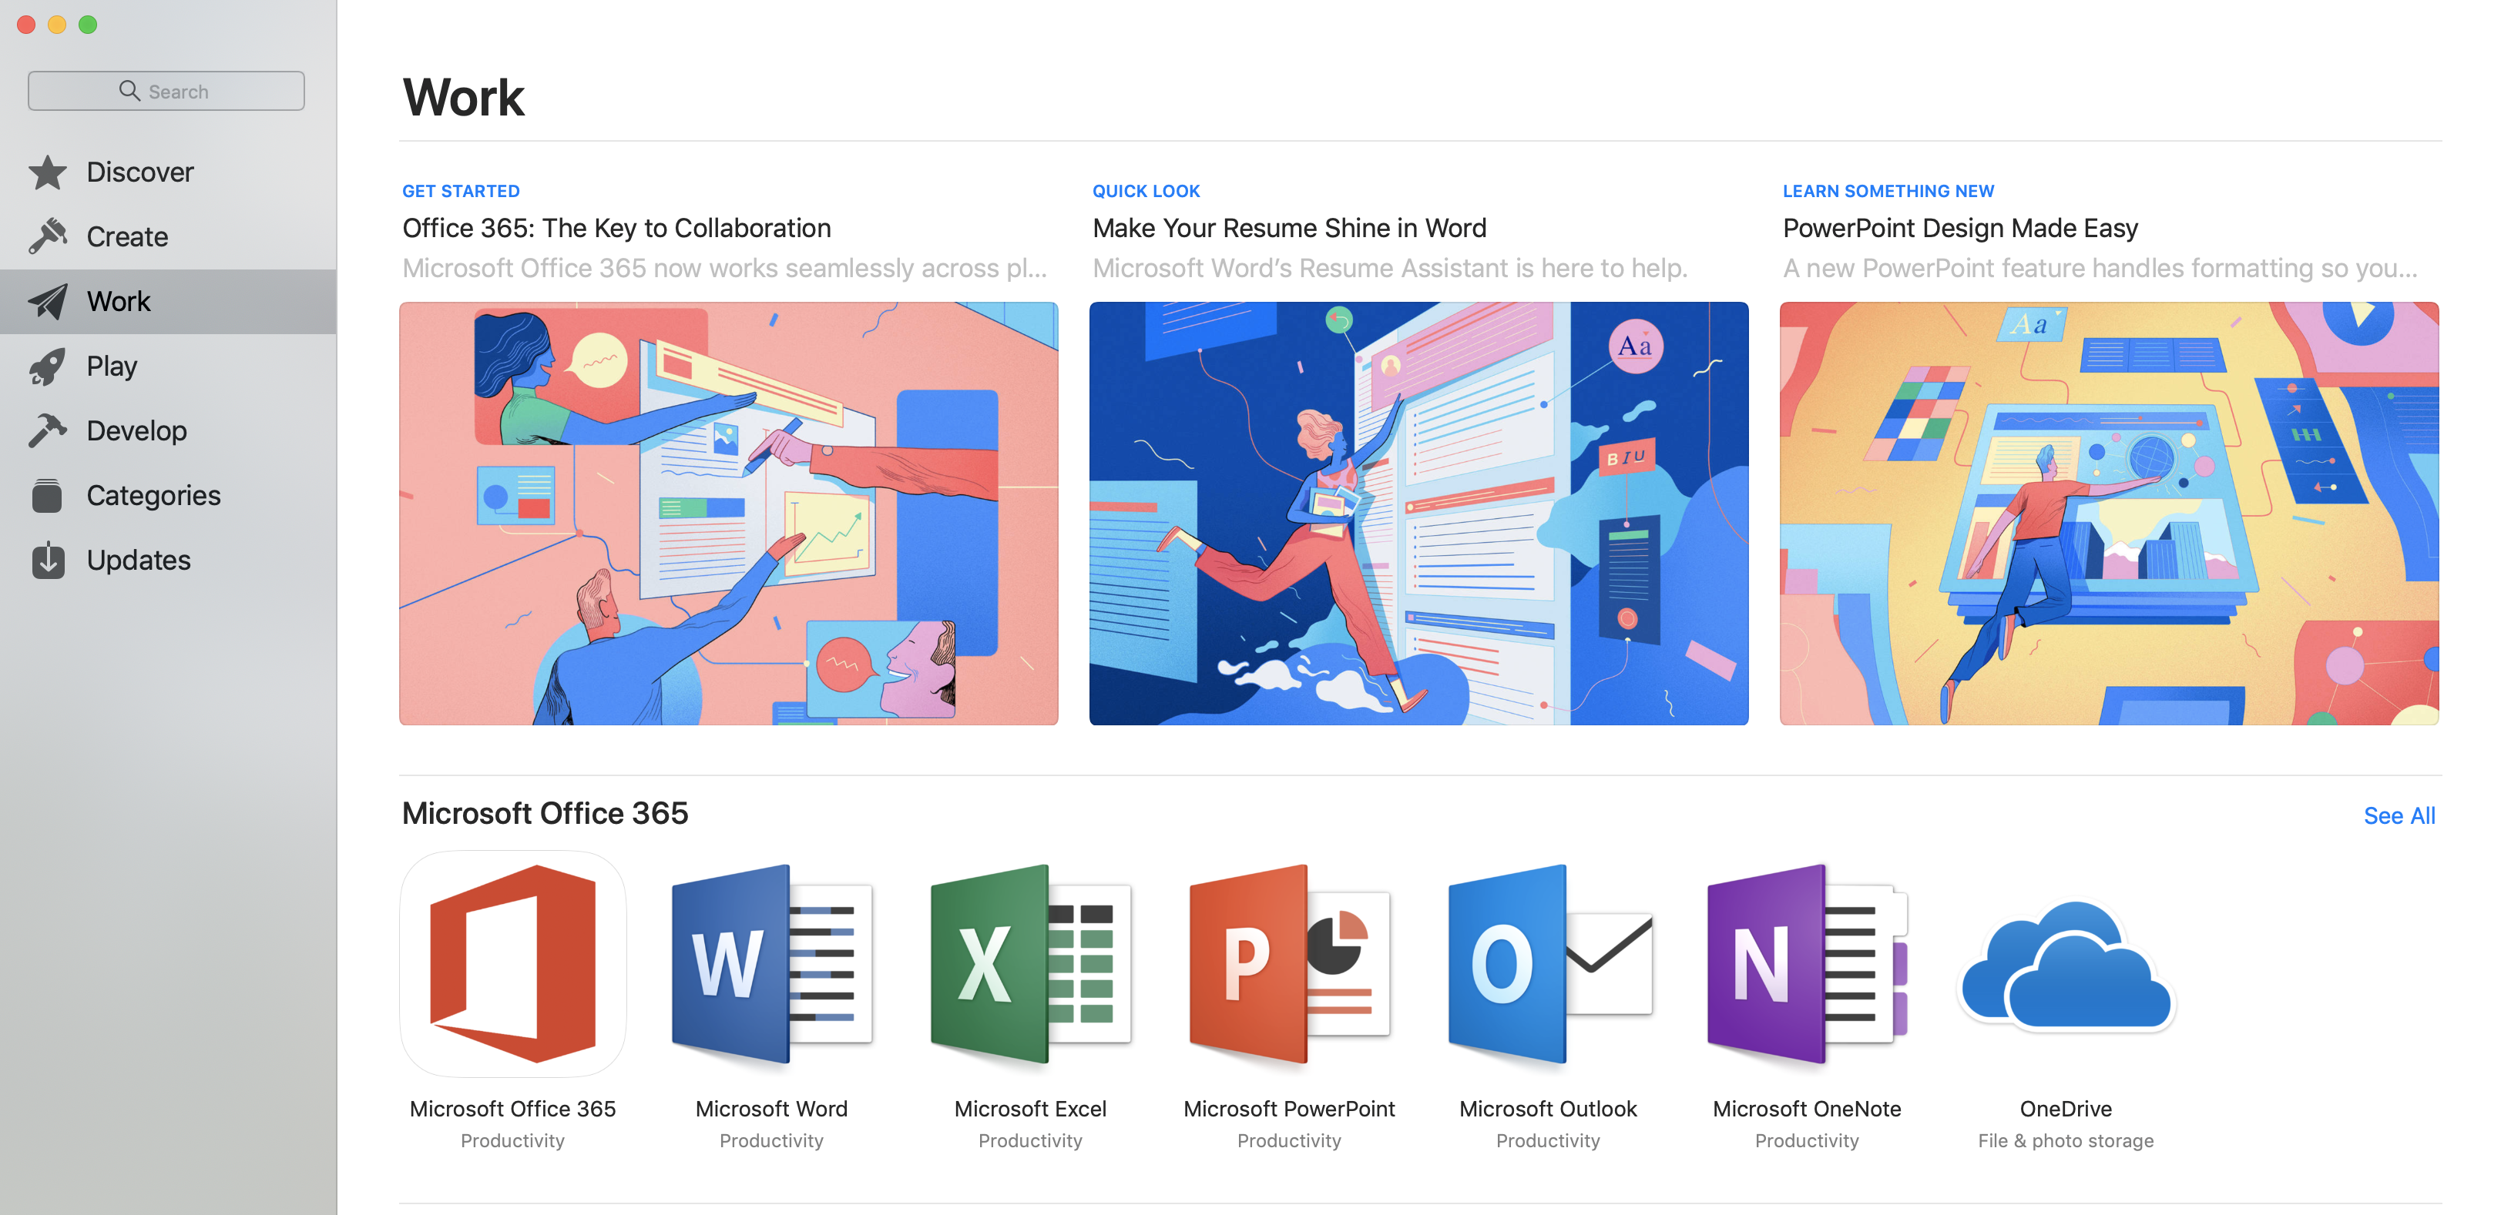Select Categories in sidebar
The height and width of the screenshot is (1215, 2501).
pyautogui.click(x=155, y=496)
